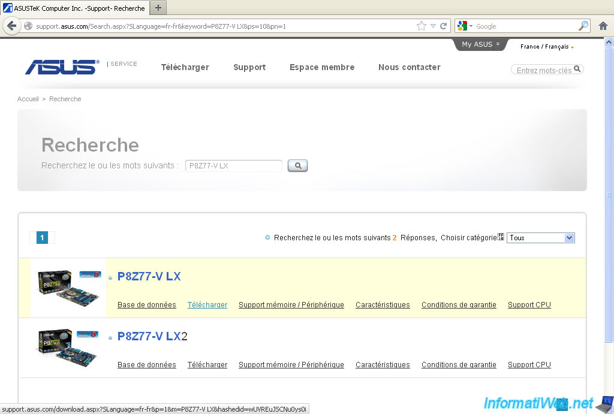Open the URL history dropdown arrow
This screenshot has width=614, height=414.
point(433,26)
